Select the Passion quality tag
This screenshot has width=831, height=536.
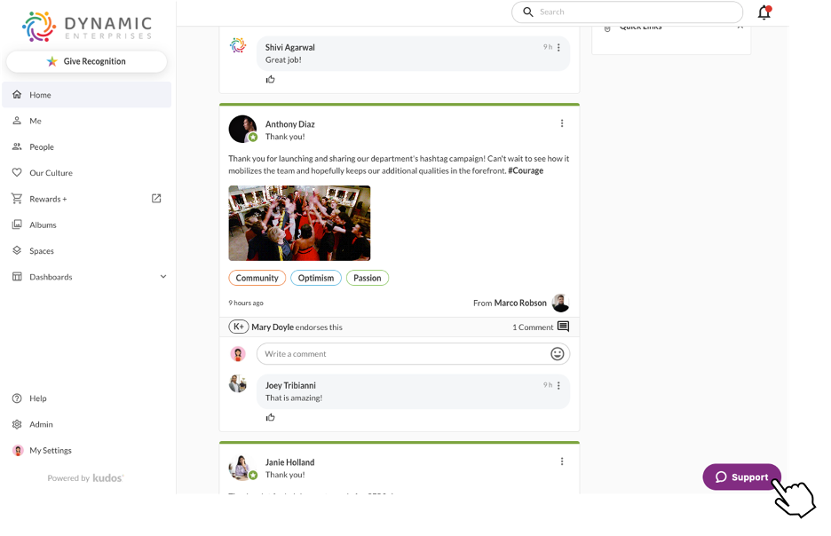(368, 278)
